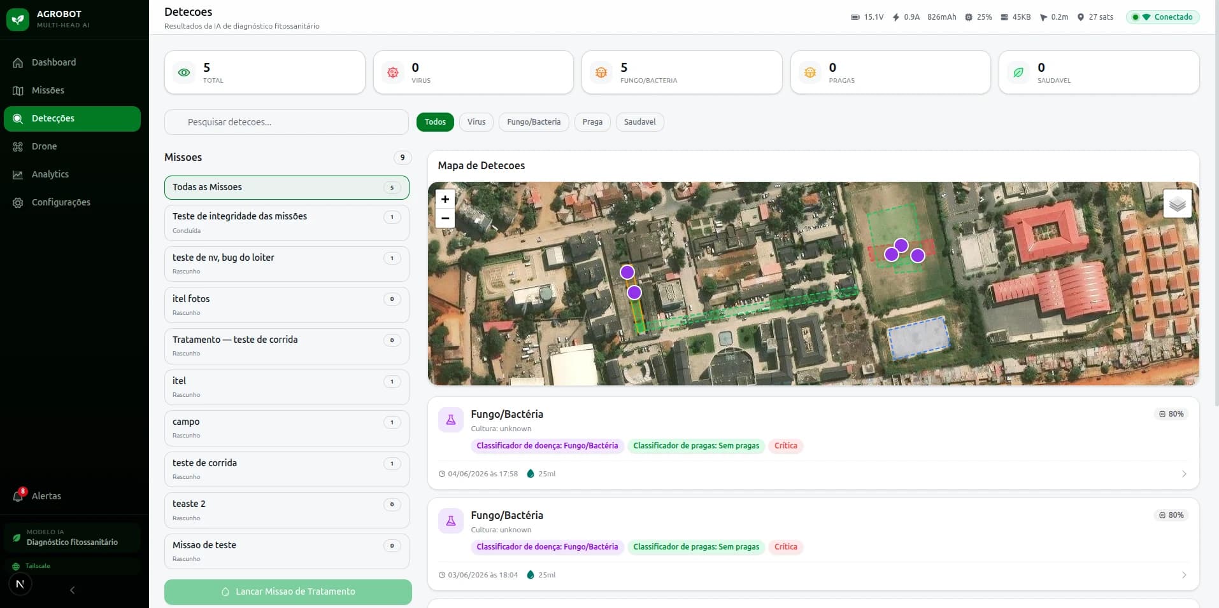Expand the 03/06/2026 detection chevron
The width and height of the screenshot is (1219, 608).
pyautogui.click(x=1184, y=575)
